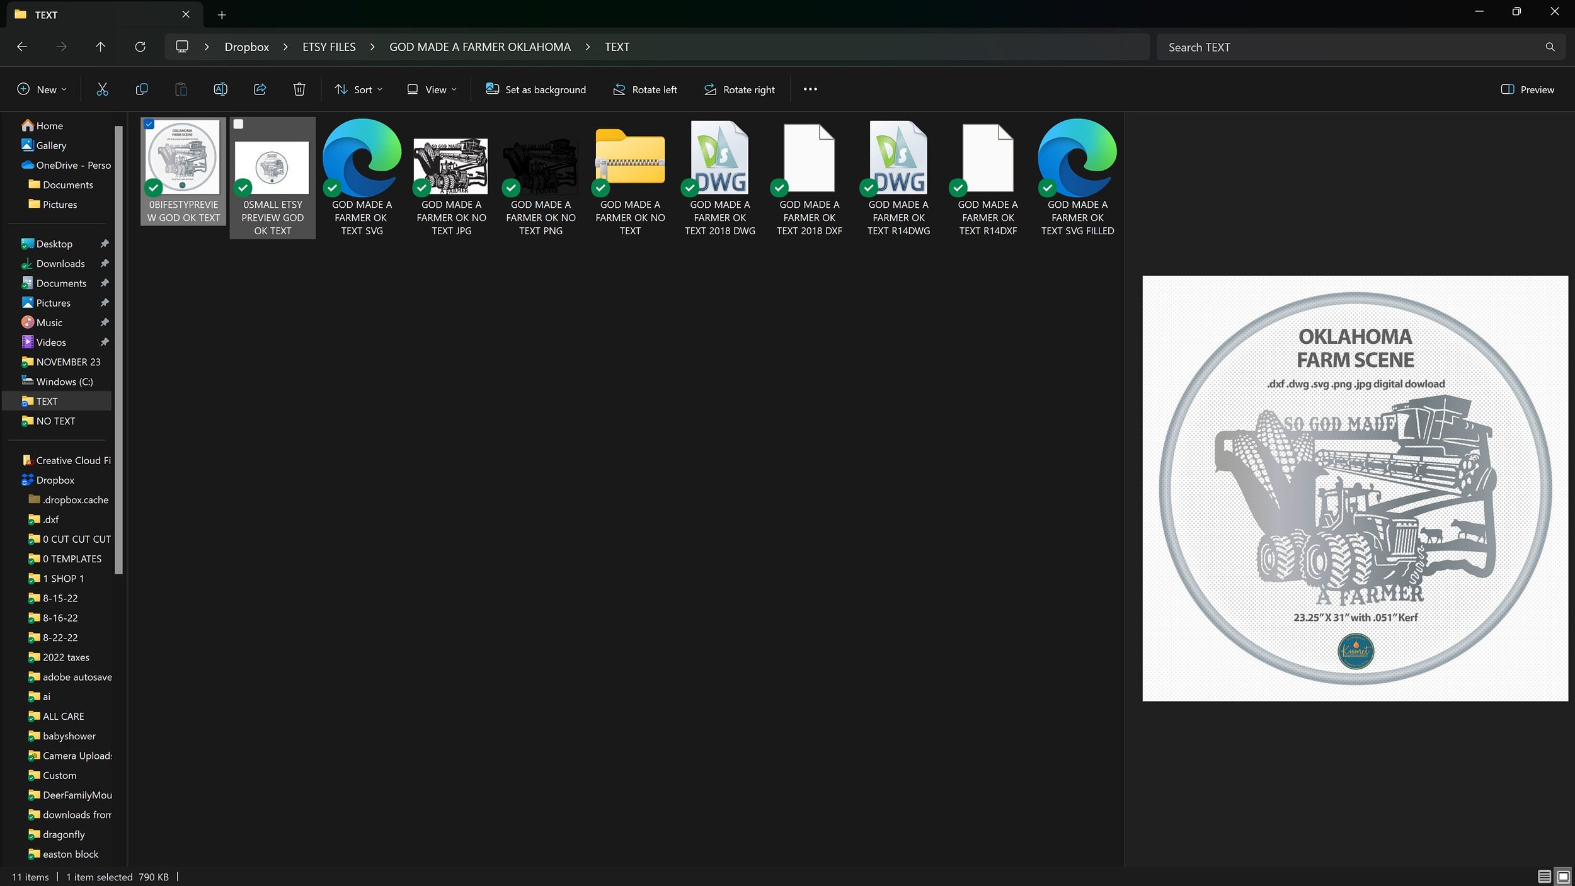Viewport: 1575px width, 886px height.
Task: Uncheck the 0BIFESTYPREVIEW GOD OK TEXT checkbox
Action: point(149,124)
